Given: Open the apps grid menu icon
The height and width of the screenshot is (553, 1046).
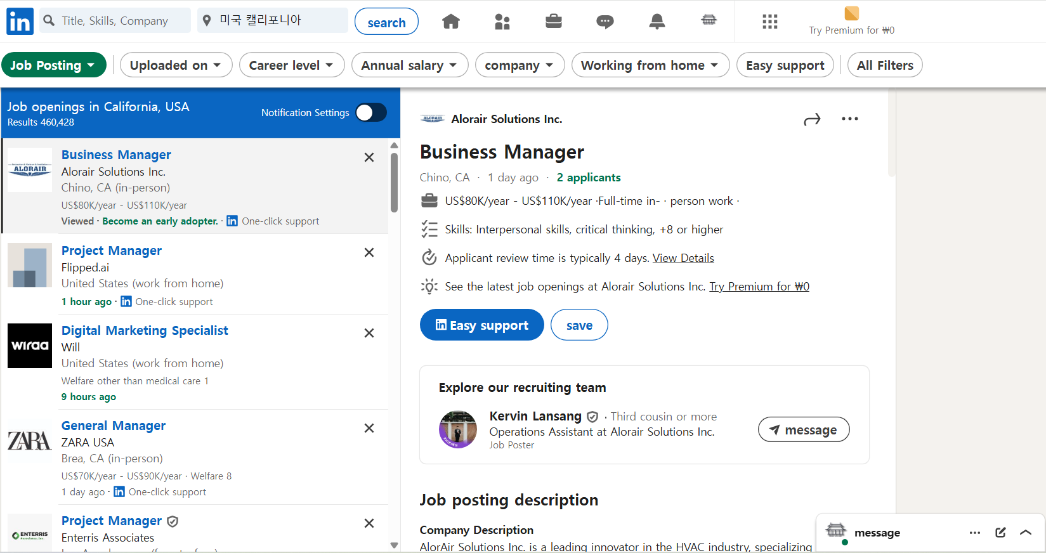Looking at the screenshot, I should (770, 22).
